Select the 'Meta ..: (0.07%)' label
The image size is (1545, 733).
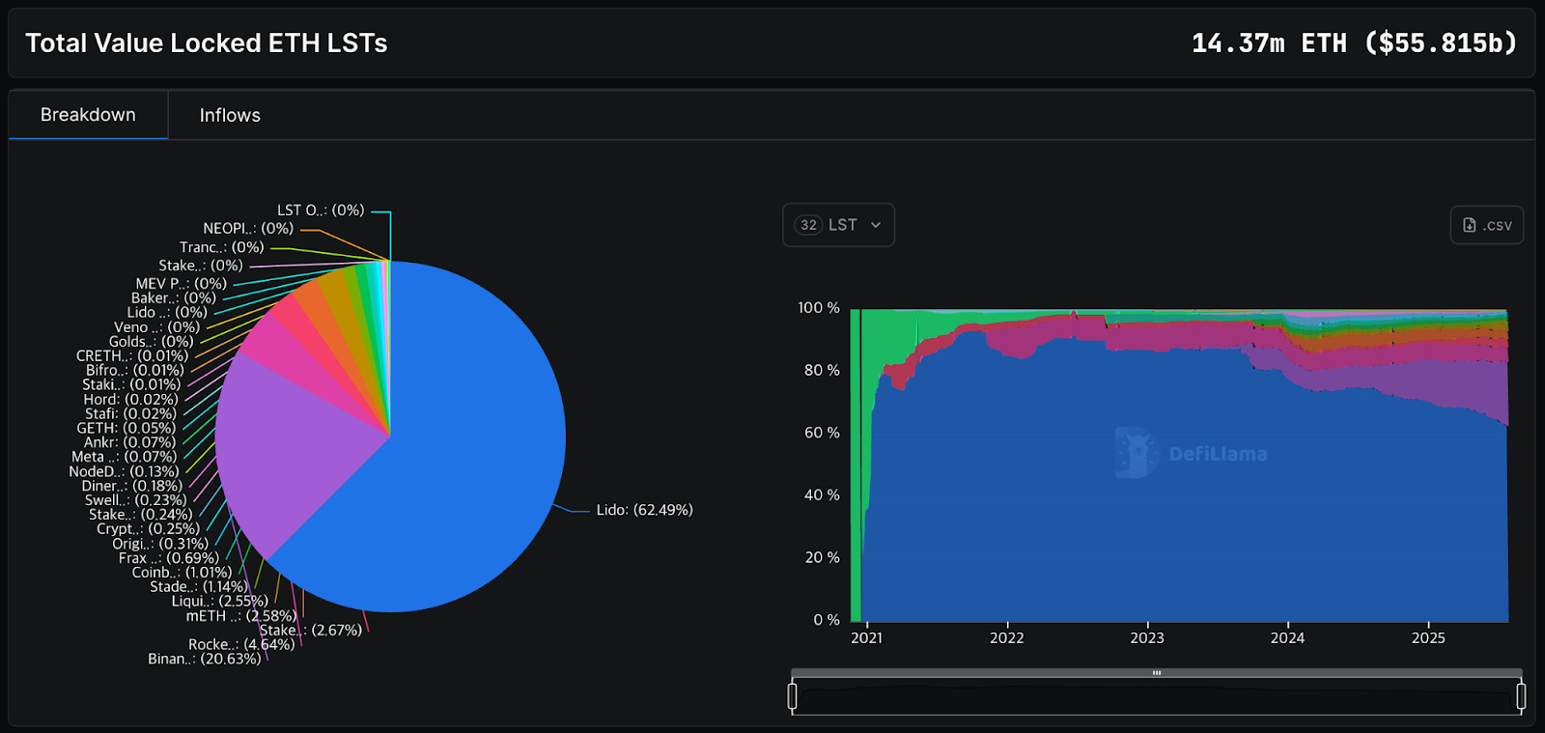click(x=125, y=457)
